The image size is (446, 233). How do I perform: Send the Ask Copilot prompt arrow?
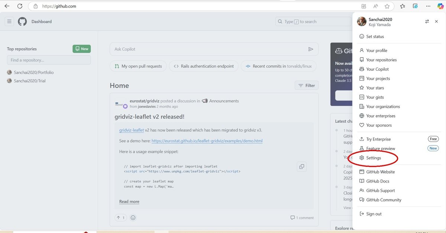pos(311,49)
